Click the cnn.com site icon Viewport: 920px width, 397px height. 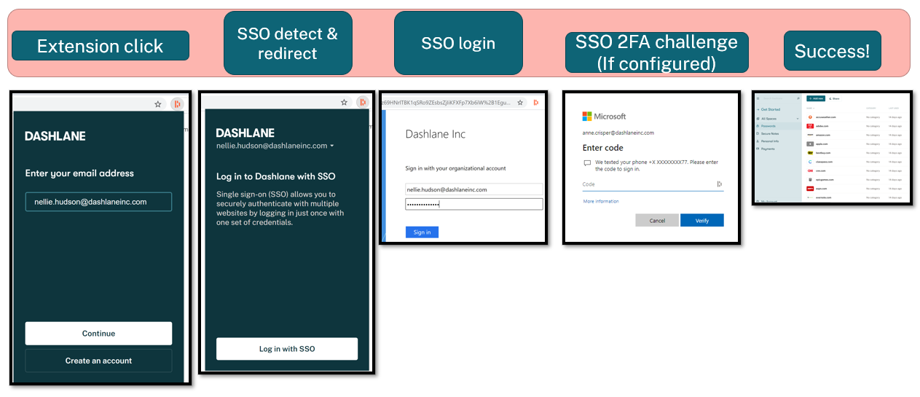pos(810,170)
